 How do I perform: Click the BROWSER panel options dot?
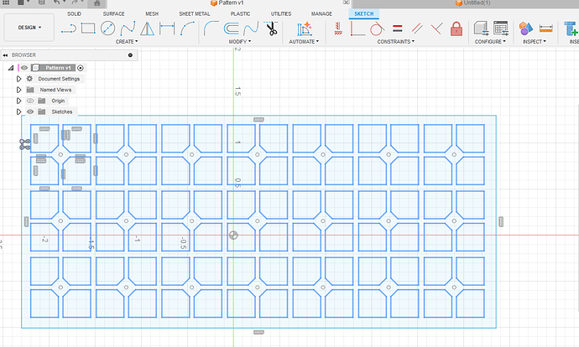130,55
